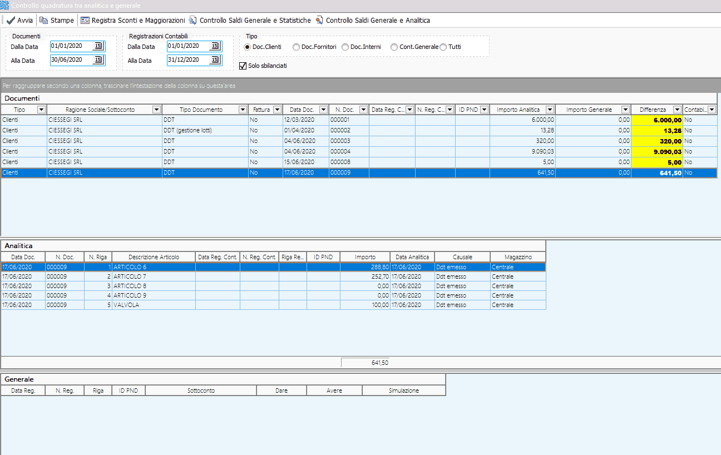Open Differenza column filter dropdown
The image size is (721, 455).
pyautogui.click(x=677, y=110)
